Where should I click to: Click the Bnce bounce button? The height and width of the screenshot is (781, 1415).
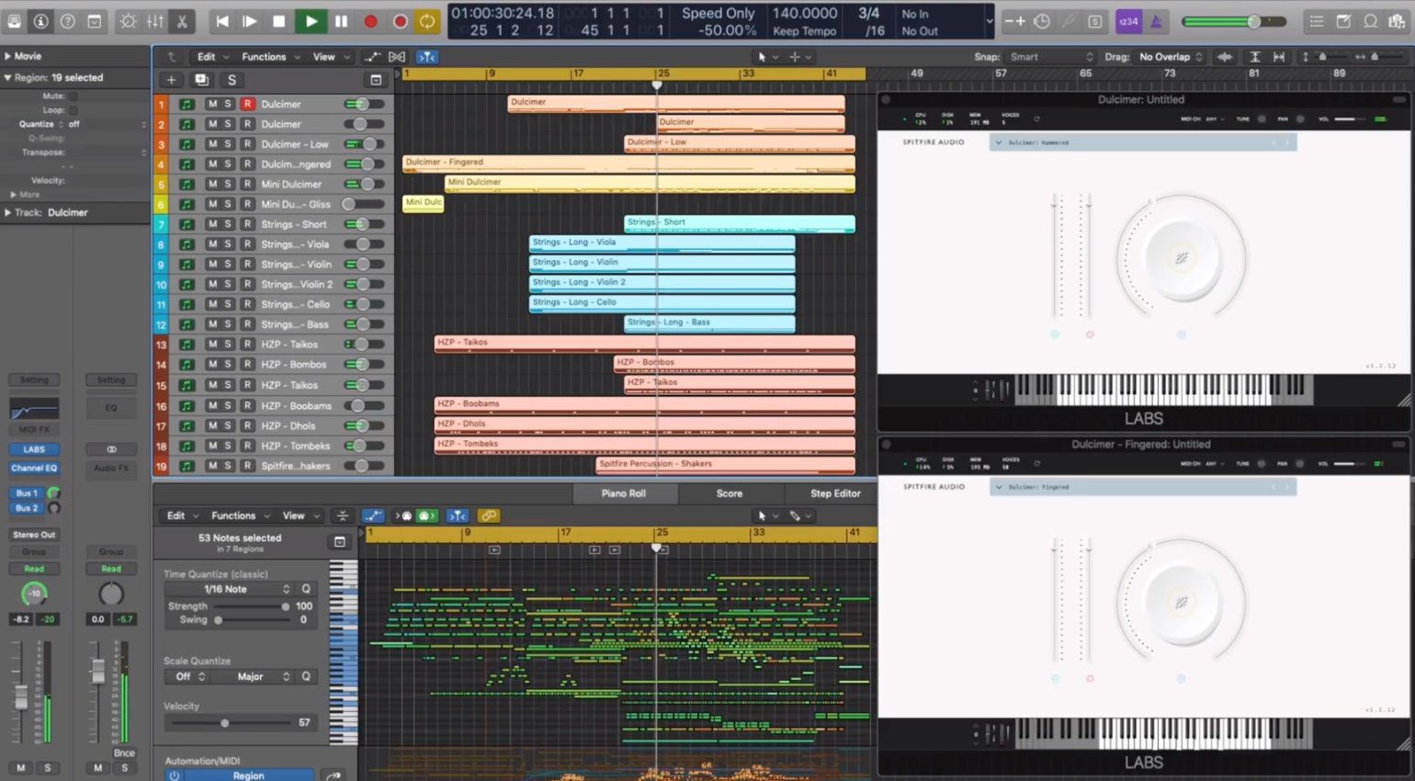[x=124, y=753]
